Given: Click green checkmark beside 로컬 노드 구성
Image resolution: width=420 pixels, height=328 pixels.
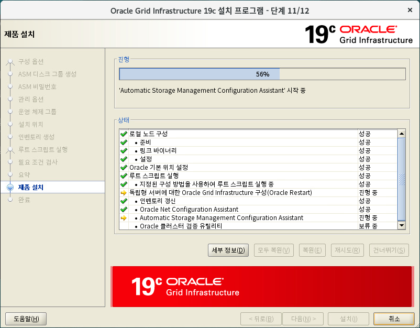Looking at the screenshot, I should pos(124,134).
